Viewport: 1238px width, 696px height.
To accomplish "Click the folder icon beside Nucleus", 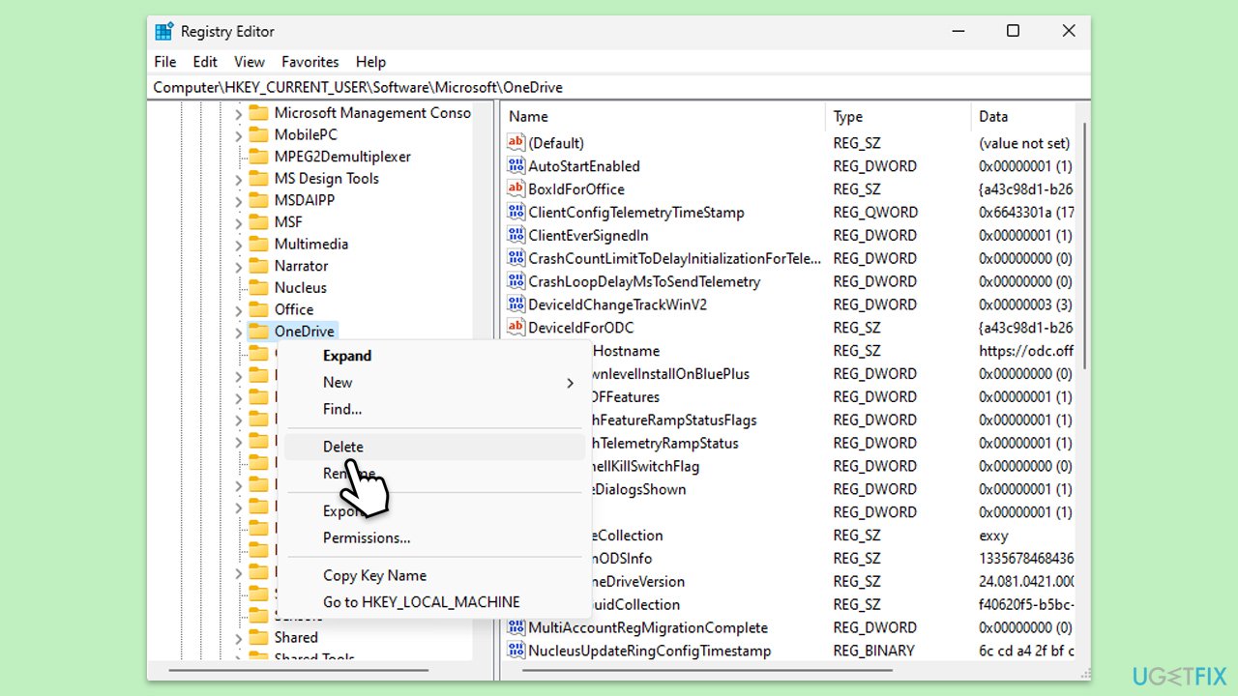I will point(258,287).
